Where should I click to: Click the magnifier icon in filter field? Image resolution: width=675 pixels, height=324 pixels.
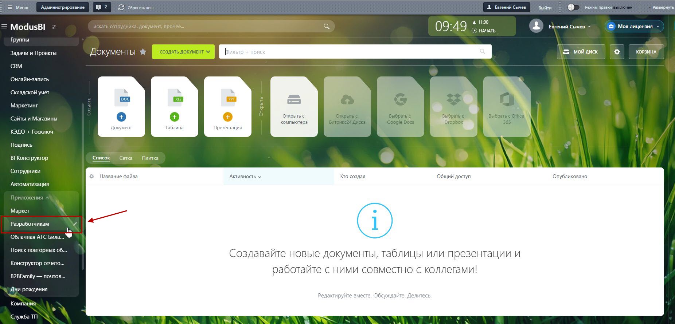[x=483, y=52]
